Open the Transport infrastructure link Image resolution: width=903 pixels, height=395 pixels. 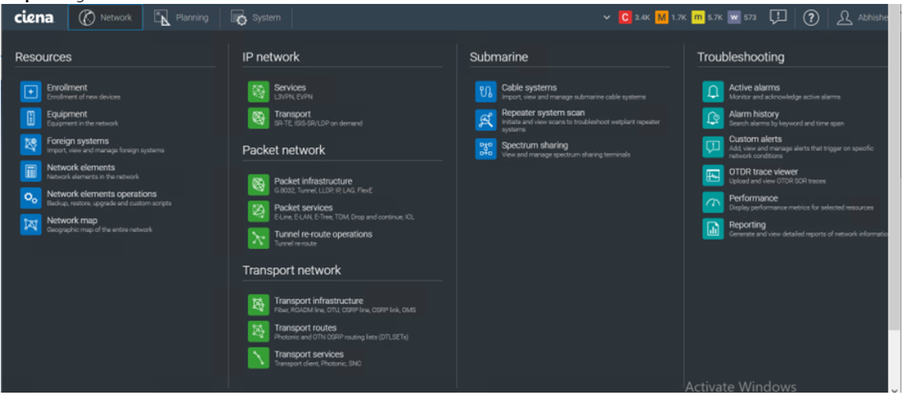click(318, 300)
